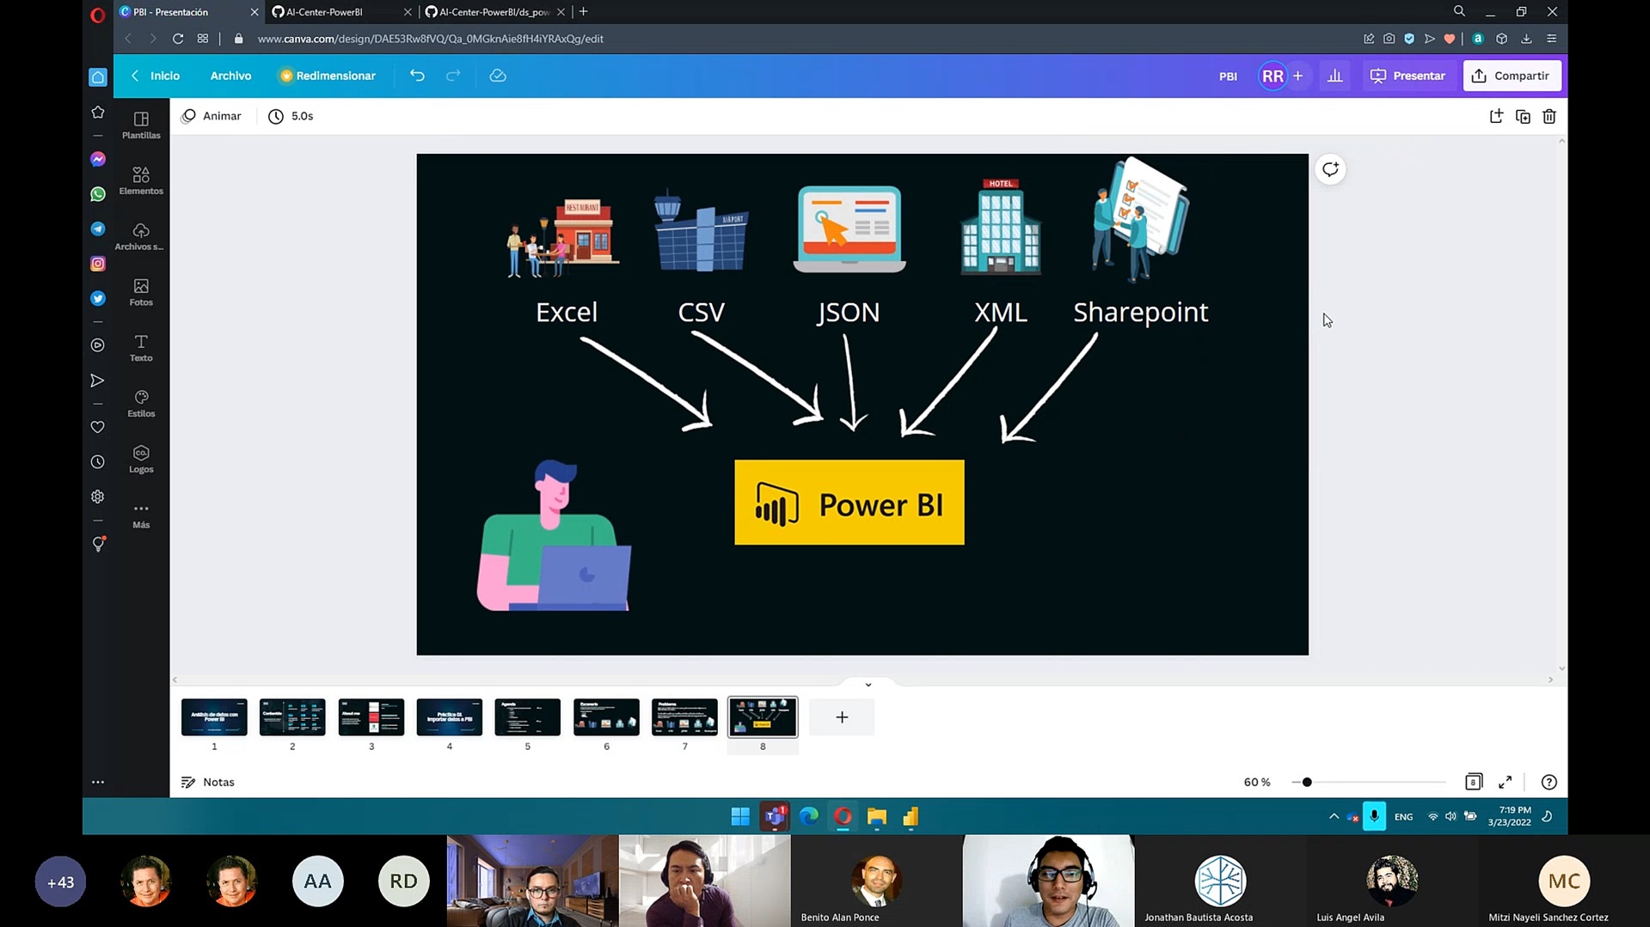The width and height of the screenshot is (1650, 927).
Task: Click the add page icon above canvas
Action: 1496,116
